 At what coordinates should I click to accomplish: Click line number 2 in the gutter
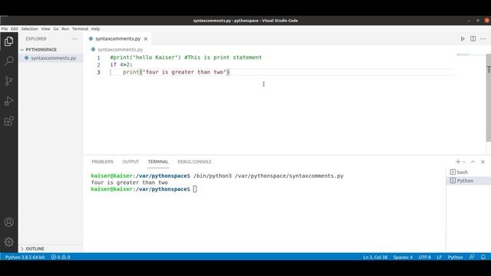(98, 64)
